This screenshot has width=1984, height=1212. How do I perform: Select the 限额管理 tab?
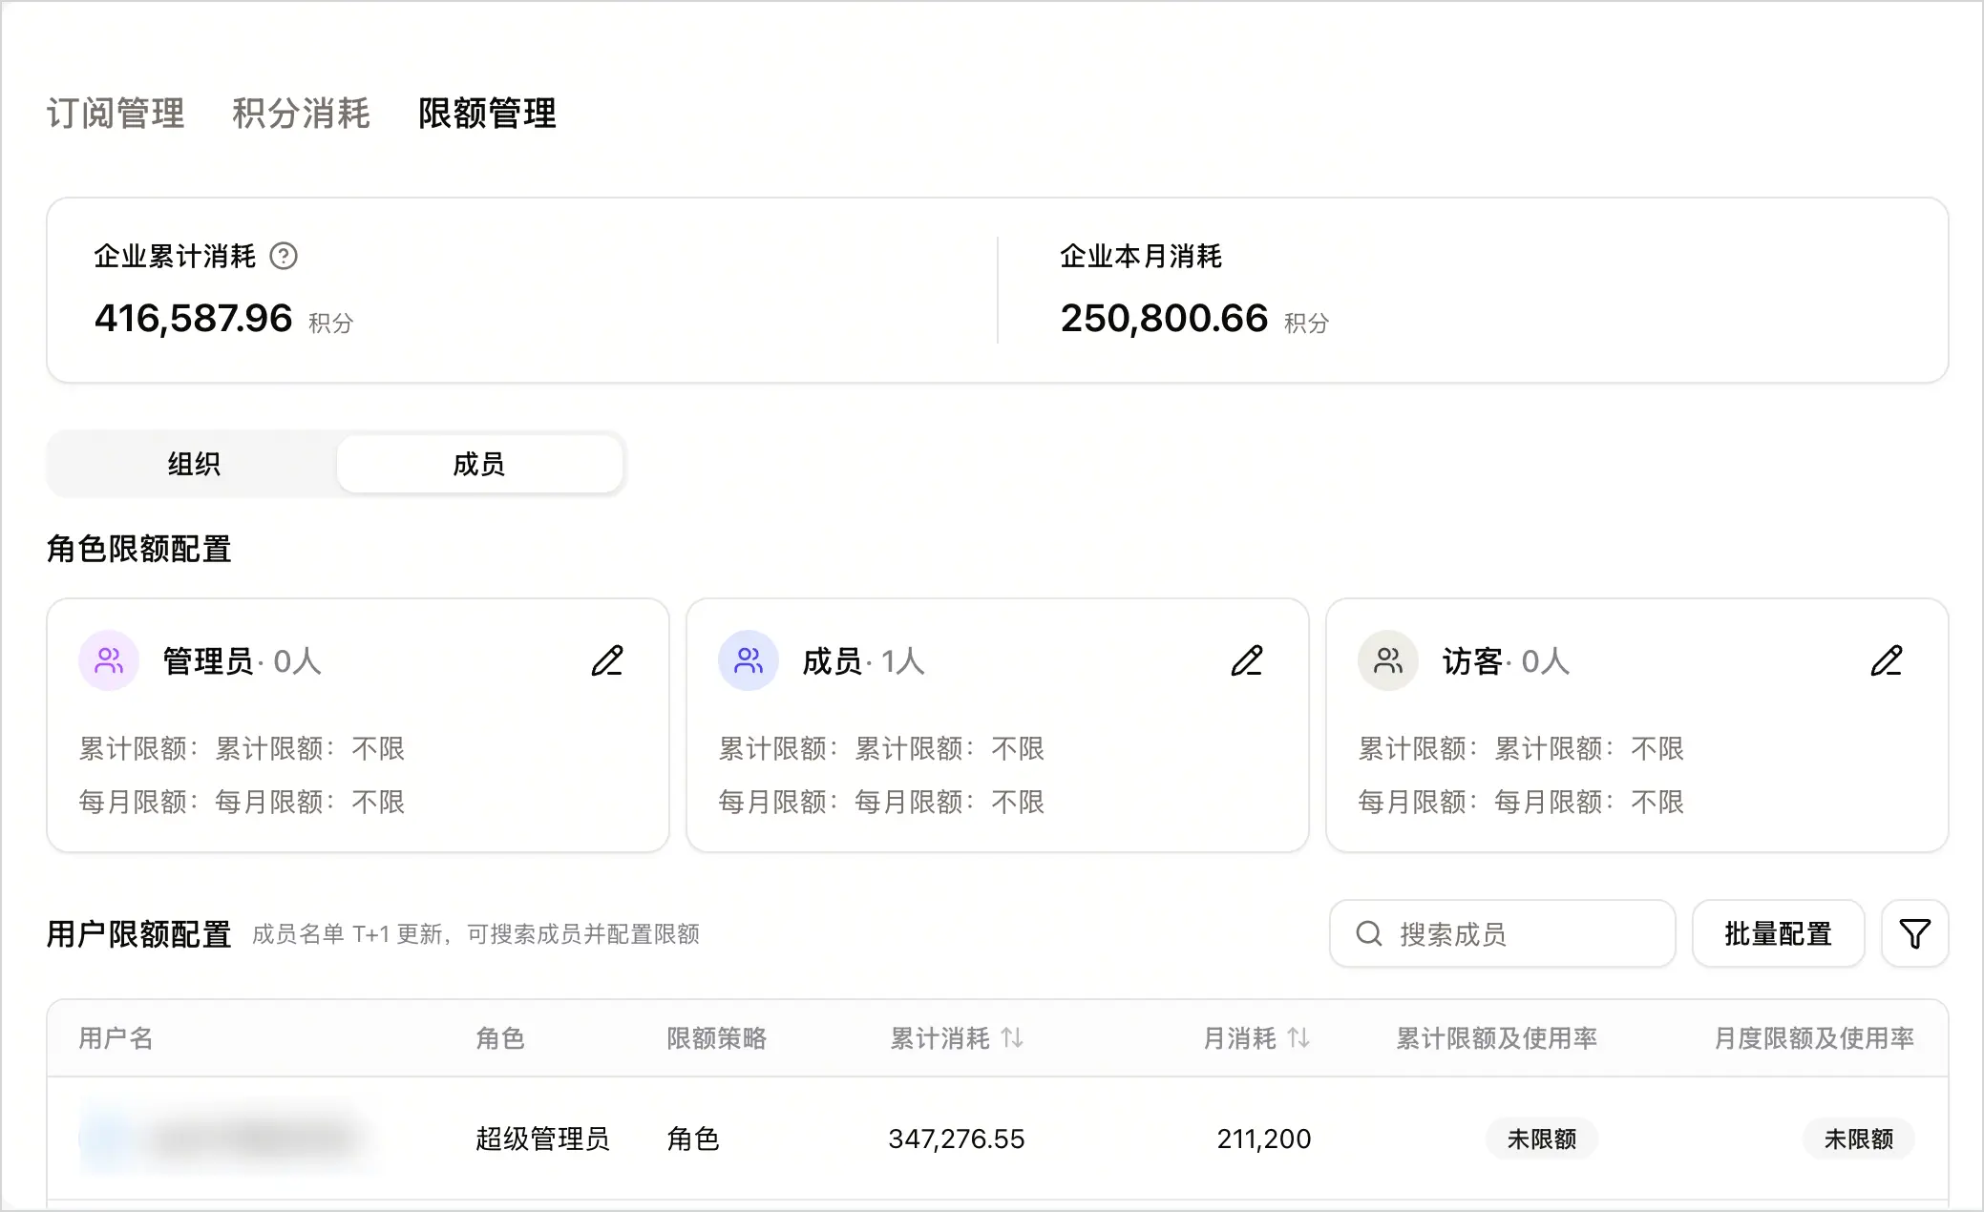coord(487,113)
